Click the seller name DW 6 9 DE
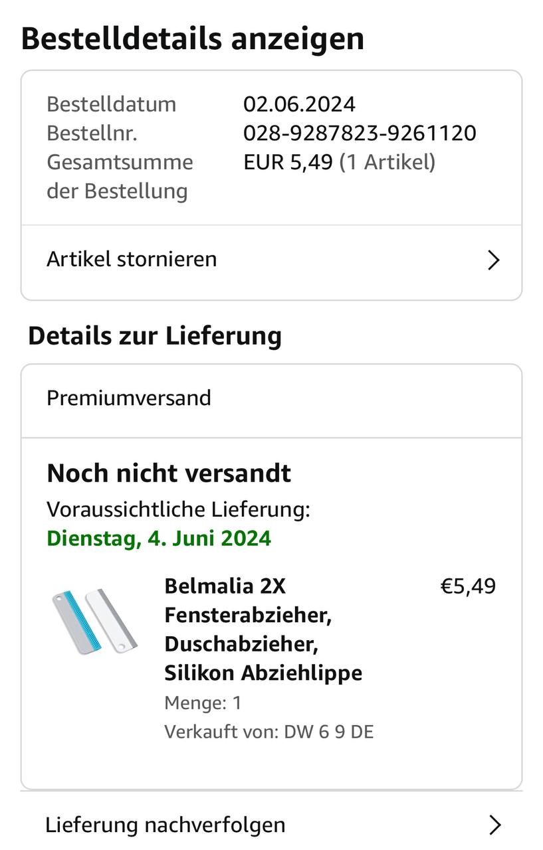 [328, 732]
